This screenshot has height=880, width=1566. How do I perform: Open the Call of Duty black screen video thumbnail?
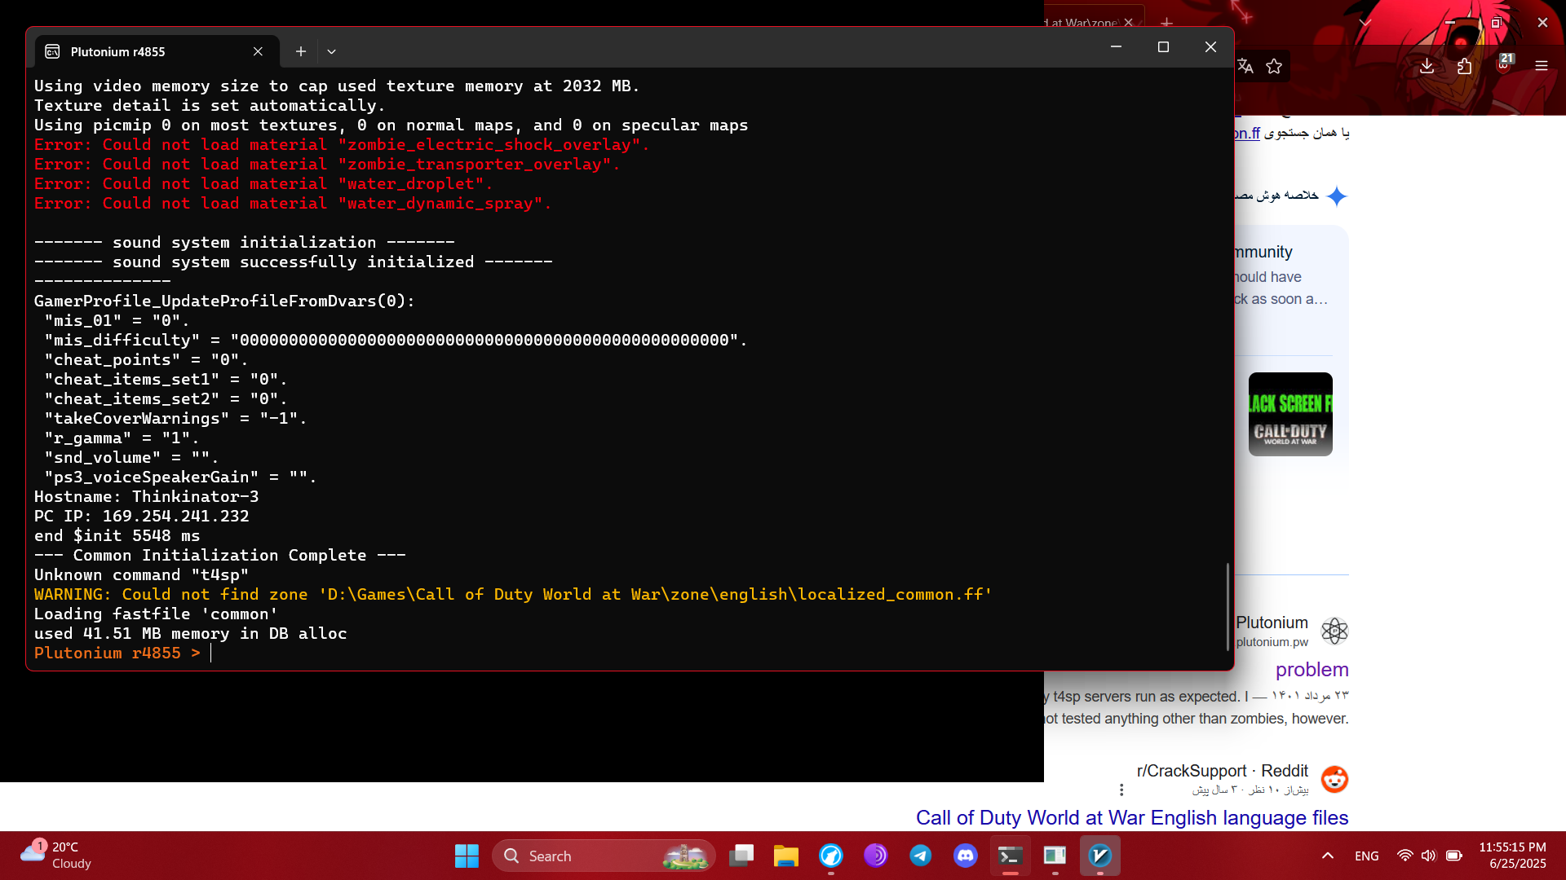coord(1290,414)
